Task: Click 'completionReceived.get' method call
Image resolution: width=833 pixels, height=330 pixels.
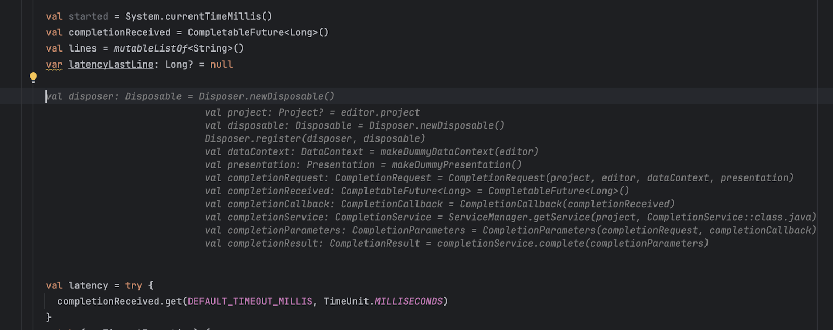Action: pos(119,301)
